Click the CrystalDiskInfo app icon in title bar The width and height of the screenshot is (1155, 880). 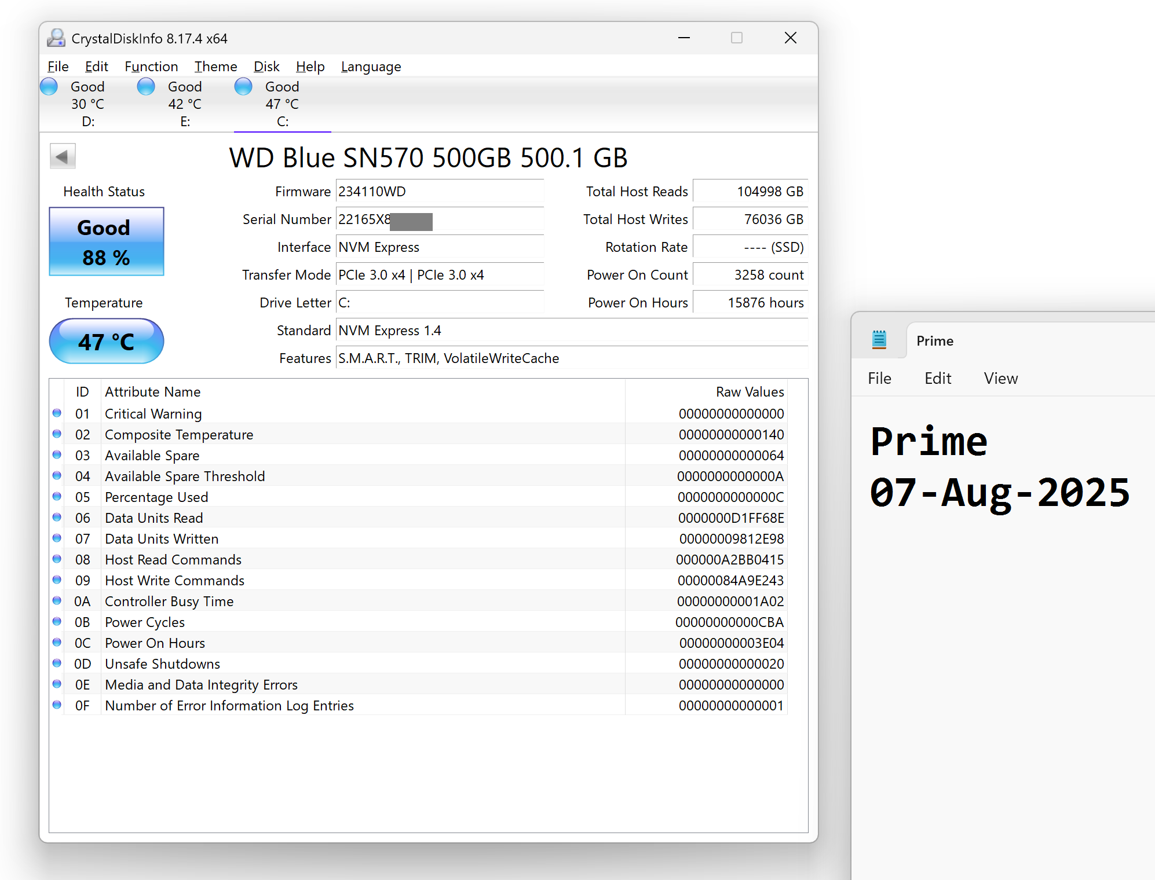point(56,38)
